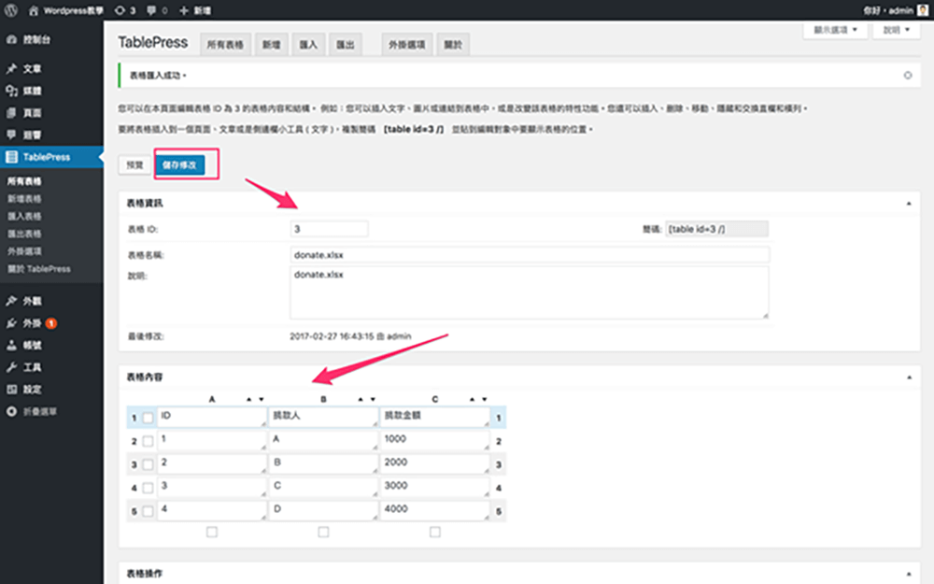Click the cell containing D

[323, 511]
